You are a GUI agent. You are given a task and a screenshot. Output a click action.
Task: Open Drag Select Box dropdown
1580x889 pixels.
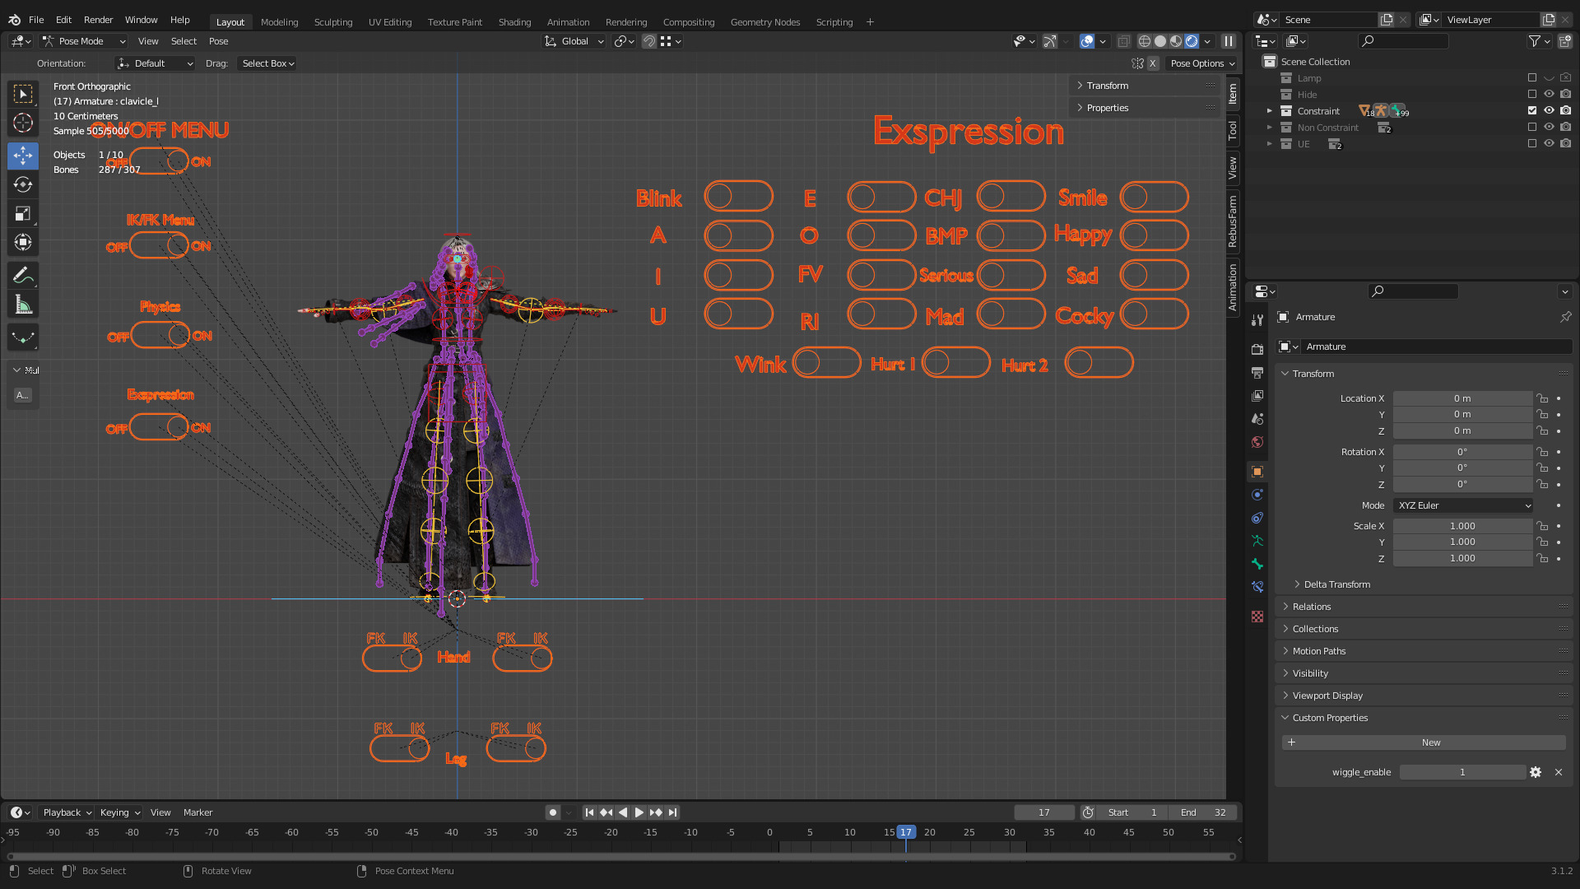(x=267, y=63)
